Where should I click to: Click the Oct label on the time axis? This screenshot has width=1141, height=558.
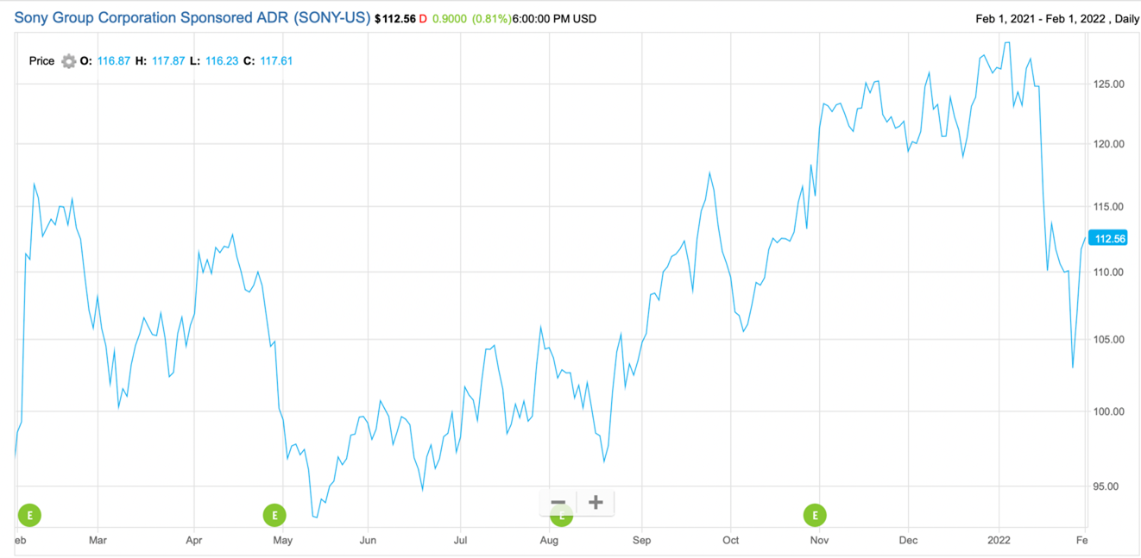coord(730,541)
